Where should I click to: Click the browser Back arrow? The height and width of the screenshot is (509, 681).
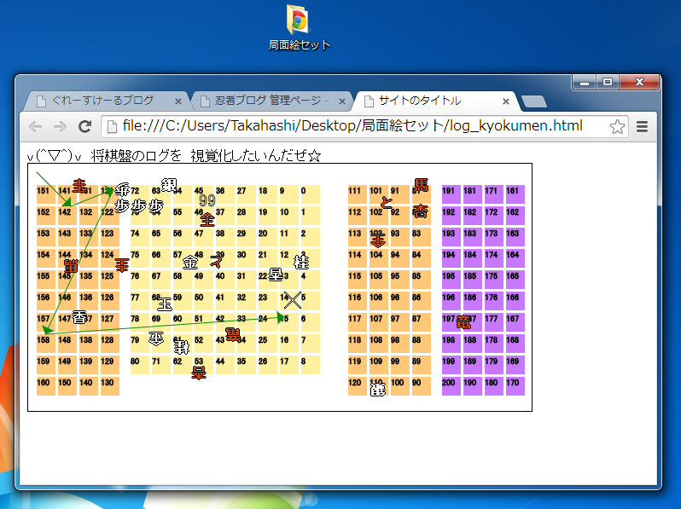coord(35,126)
